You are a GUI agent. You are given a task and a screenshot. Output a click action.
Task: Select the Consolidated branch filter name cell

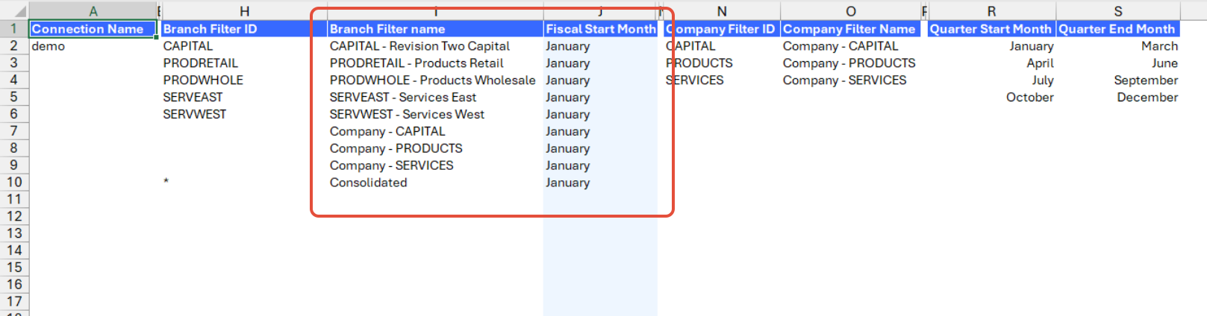pyautogui.click(x=435, y=183)
